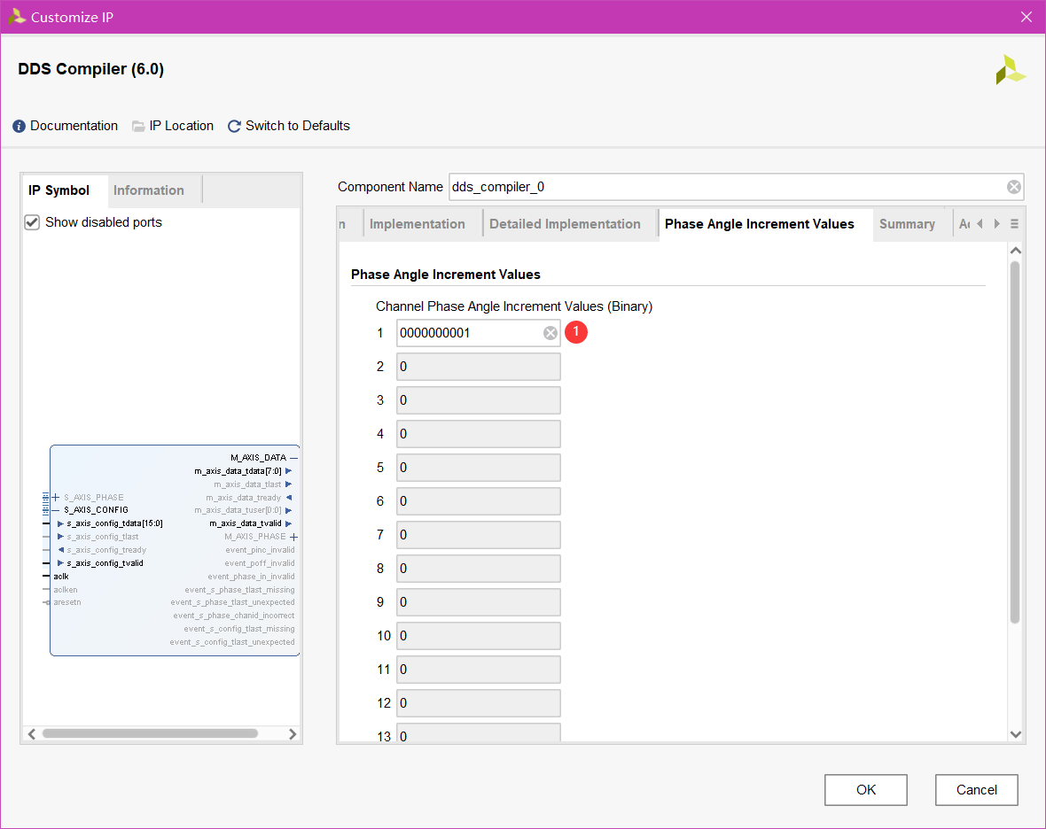Click the IP symbol block diagram
The image size is (1046, 829).
click(x=175, y=550)
